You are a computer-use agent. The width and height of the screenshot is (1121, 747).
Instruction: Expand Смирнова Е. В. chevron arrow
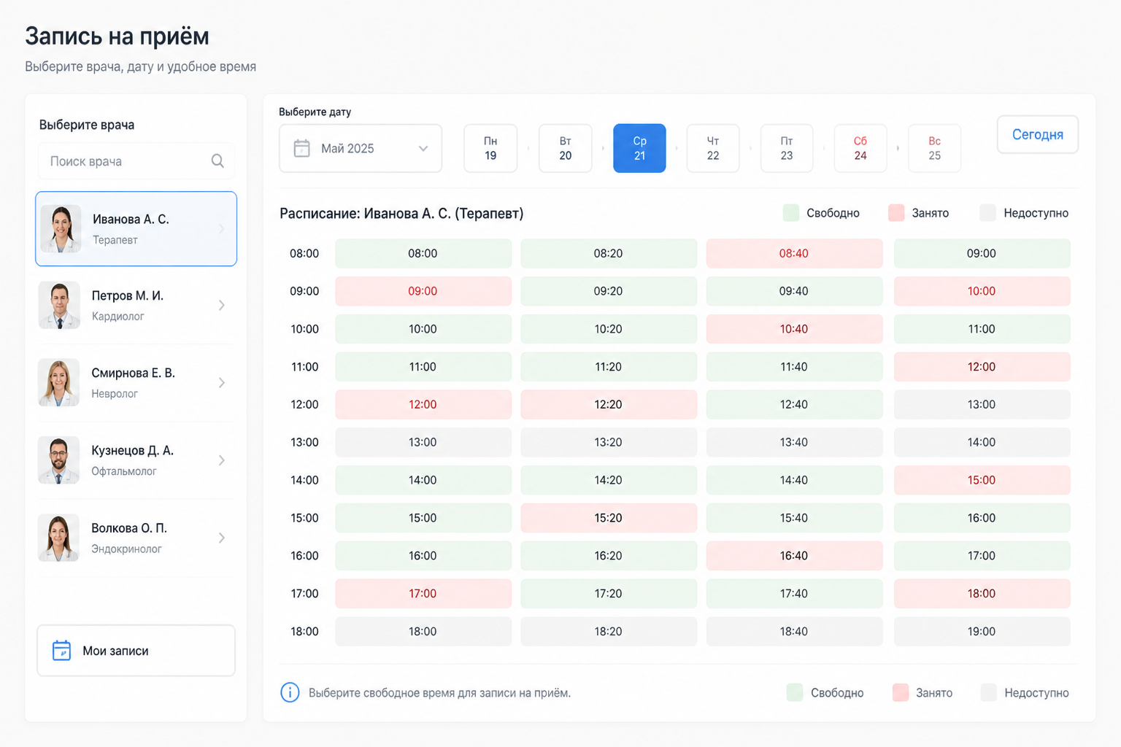(x=222, y=382)
